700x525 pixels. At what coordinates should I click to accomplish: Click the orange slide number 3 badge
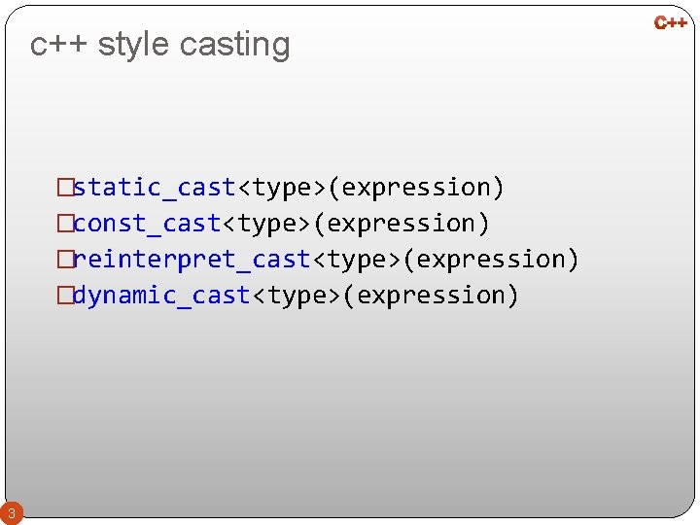pos(11,511)
